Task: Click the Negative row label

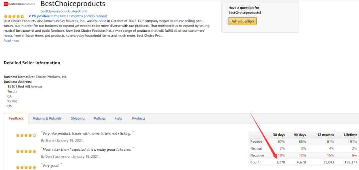Action: (x=257, y=155)
